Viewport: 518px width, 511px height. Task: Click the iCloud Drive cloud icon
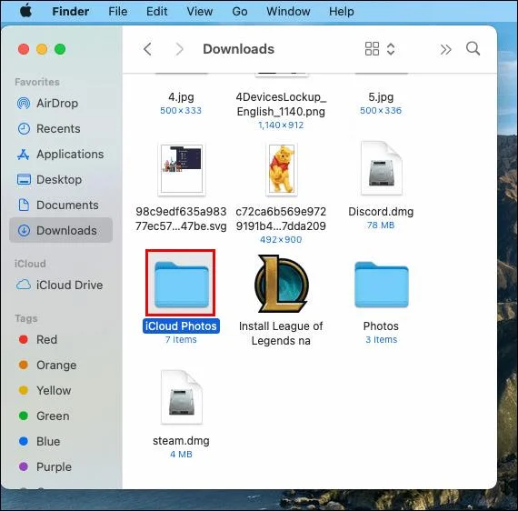[24, 285]
